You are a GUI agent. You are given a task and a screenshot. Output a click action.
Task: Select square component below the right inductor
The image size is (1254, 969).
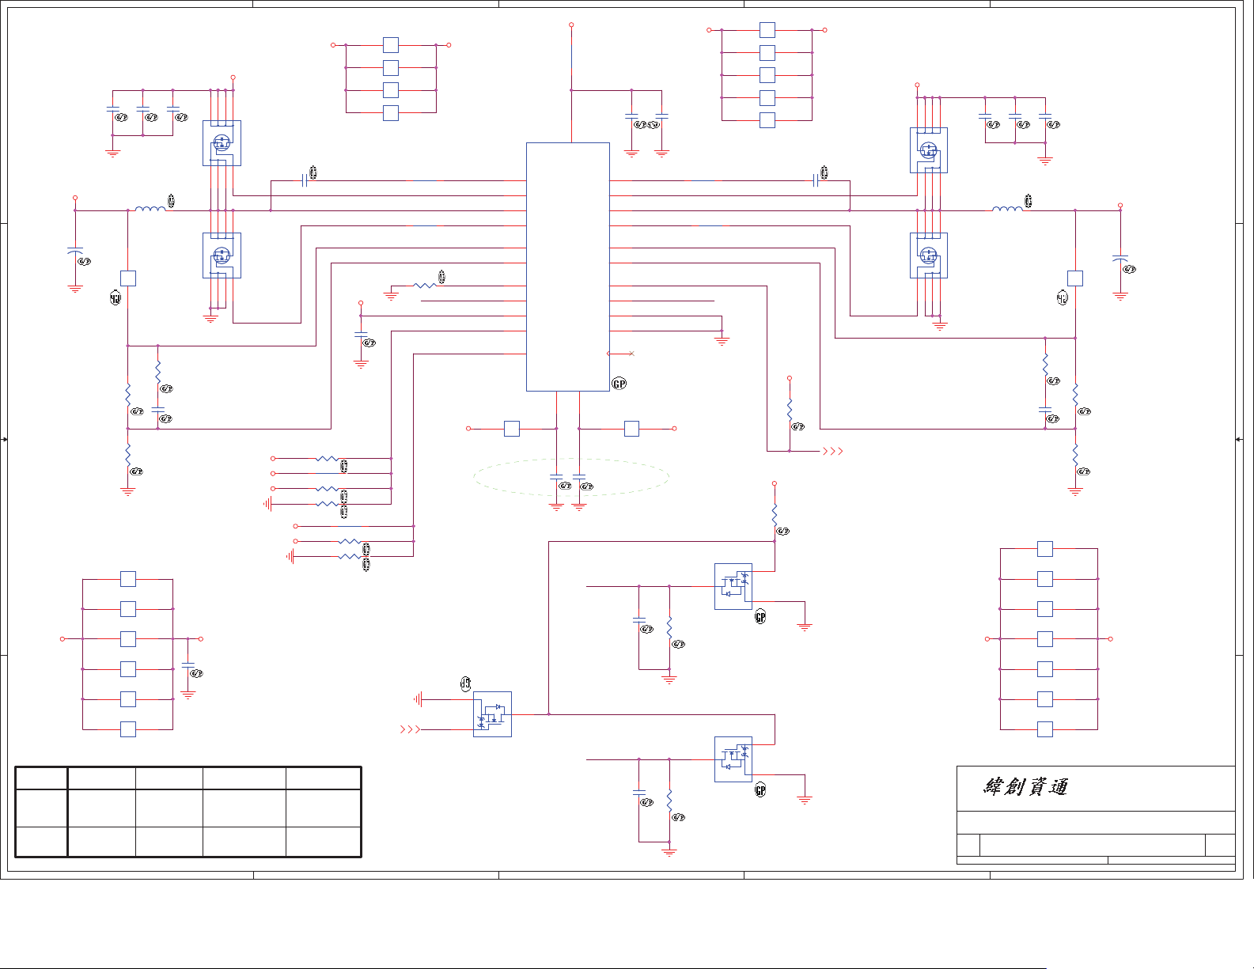(x=1075, y=278)
